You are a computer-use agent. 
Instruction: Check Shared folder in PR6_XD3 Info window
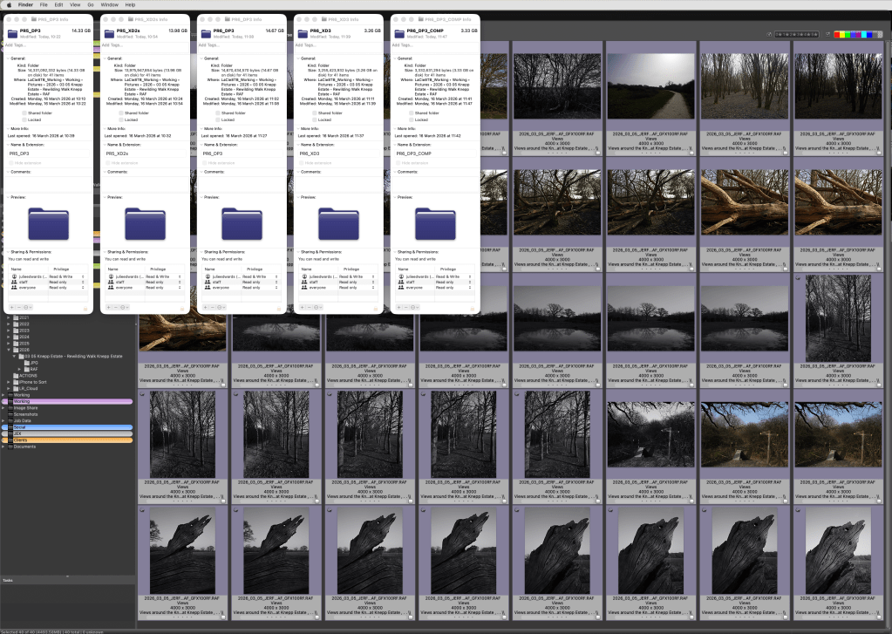[x=315, y=112]
